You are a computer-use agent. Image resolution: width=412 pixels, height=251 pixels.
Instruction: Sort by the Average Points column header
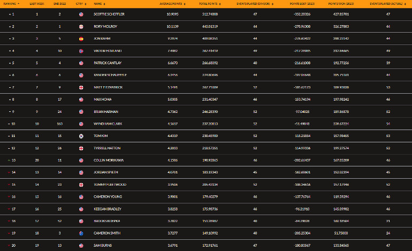[172, 4]
